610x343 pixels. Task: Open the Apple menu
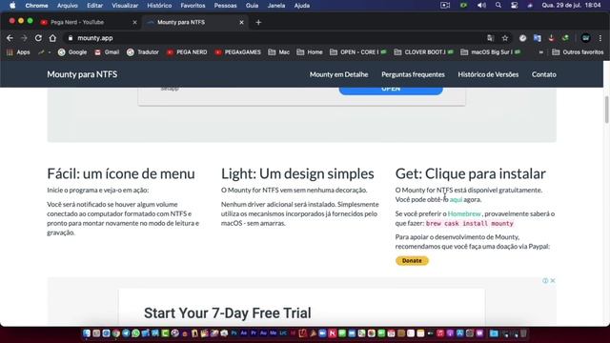tap(12, 6)
